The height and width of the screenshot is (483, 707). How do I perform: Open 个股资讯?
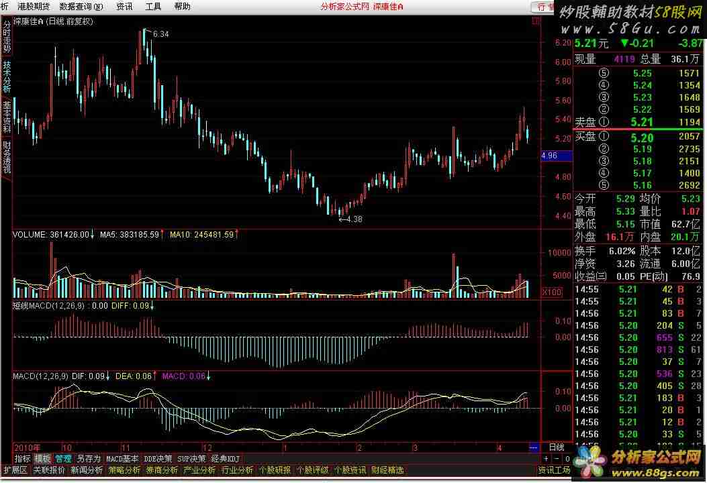click(350, 470)
